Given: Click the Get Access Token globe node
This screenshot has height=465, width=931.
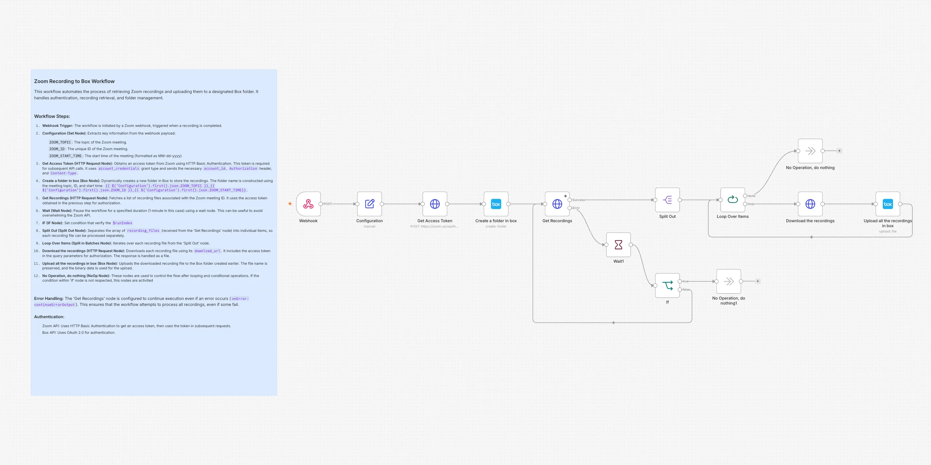Looking at the screenshot, I should pyautogui.click(x=435, y=204).
